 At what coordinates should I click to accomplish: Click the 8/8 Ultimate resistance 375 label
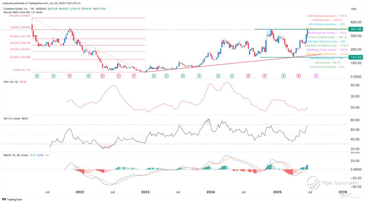pos(327,25)
